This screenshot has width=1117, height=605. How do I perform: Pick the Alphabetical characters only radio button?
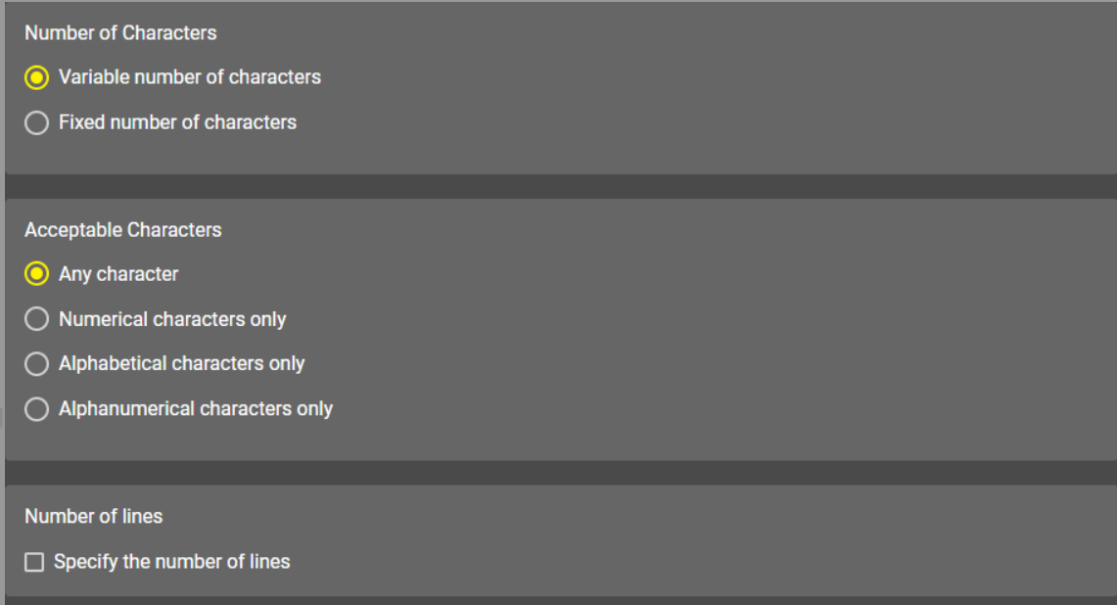point(36,364)
